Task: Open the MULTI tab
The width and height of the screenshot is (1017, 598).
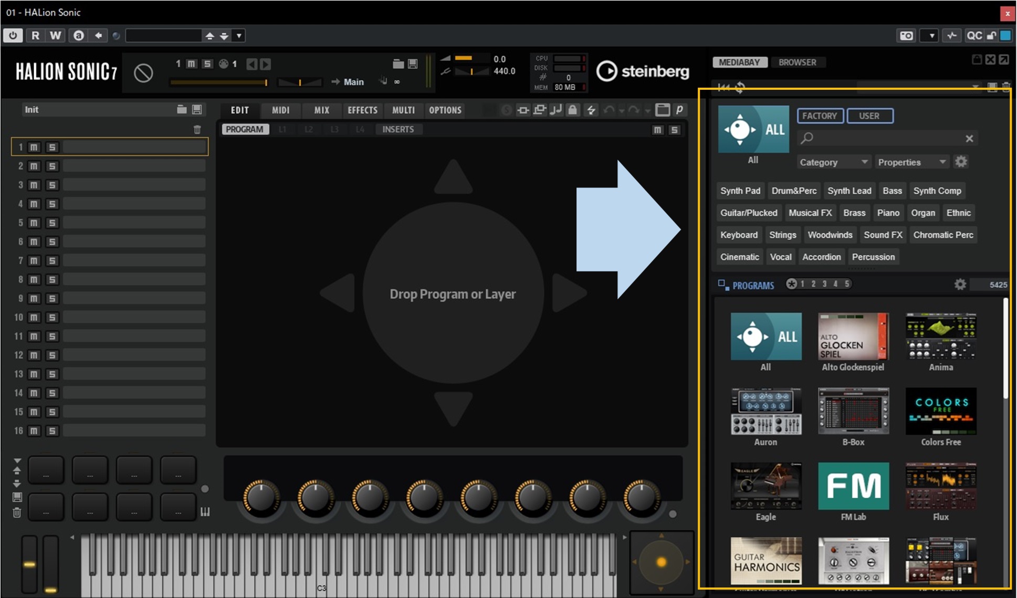Action: point(404,110)
